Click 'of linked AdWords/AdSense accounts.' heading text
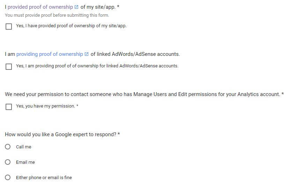 click(x=135, y=54)
